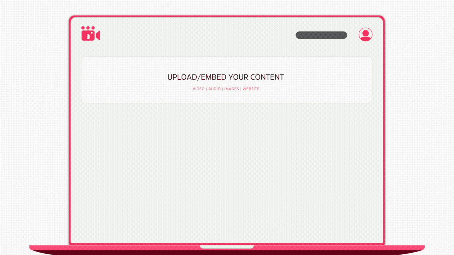This screenshot has height=255, width=454.
Task: Click the word CONTENT in the heading
Action: click(x=267, y=77)
